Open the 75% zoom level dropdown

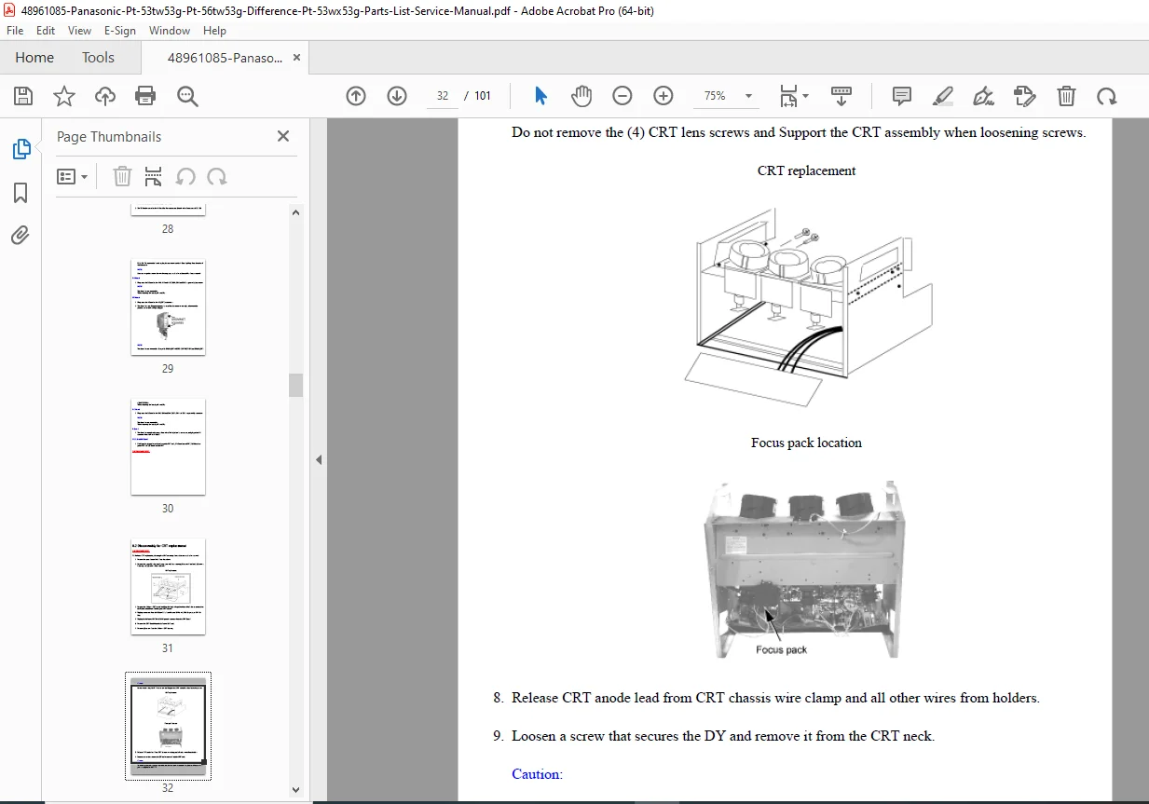(x=727, y=96)
